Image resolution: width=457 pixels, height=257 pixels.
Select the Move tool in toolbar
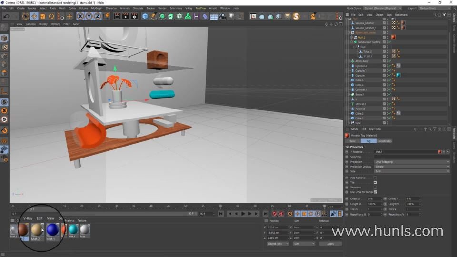click(x=34, y=16)
